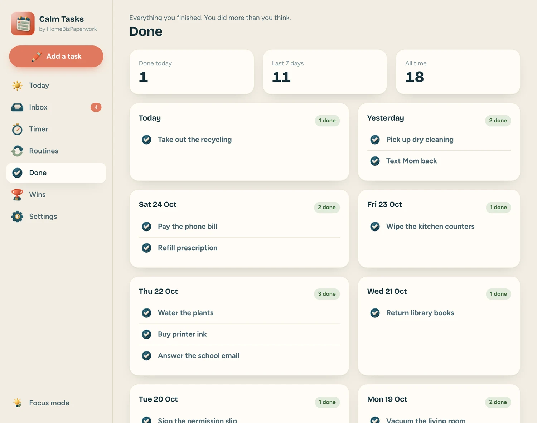Image resolution: width=537 pixels, height=423 pixels.
Task: Uncheck the Pick up dry cleaning task
Action: (375, 140)
